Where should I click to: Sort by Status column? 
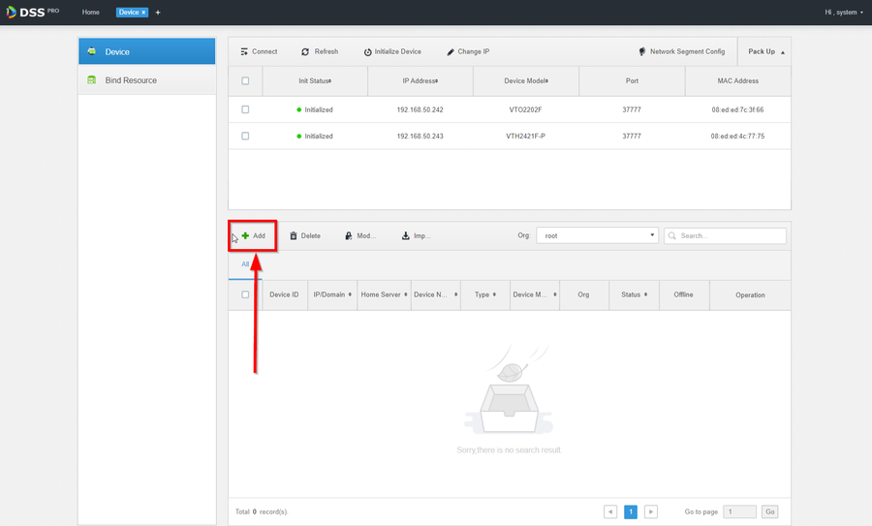click(x=634, y=294)
